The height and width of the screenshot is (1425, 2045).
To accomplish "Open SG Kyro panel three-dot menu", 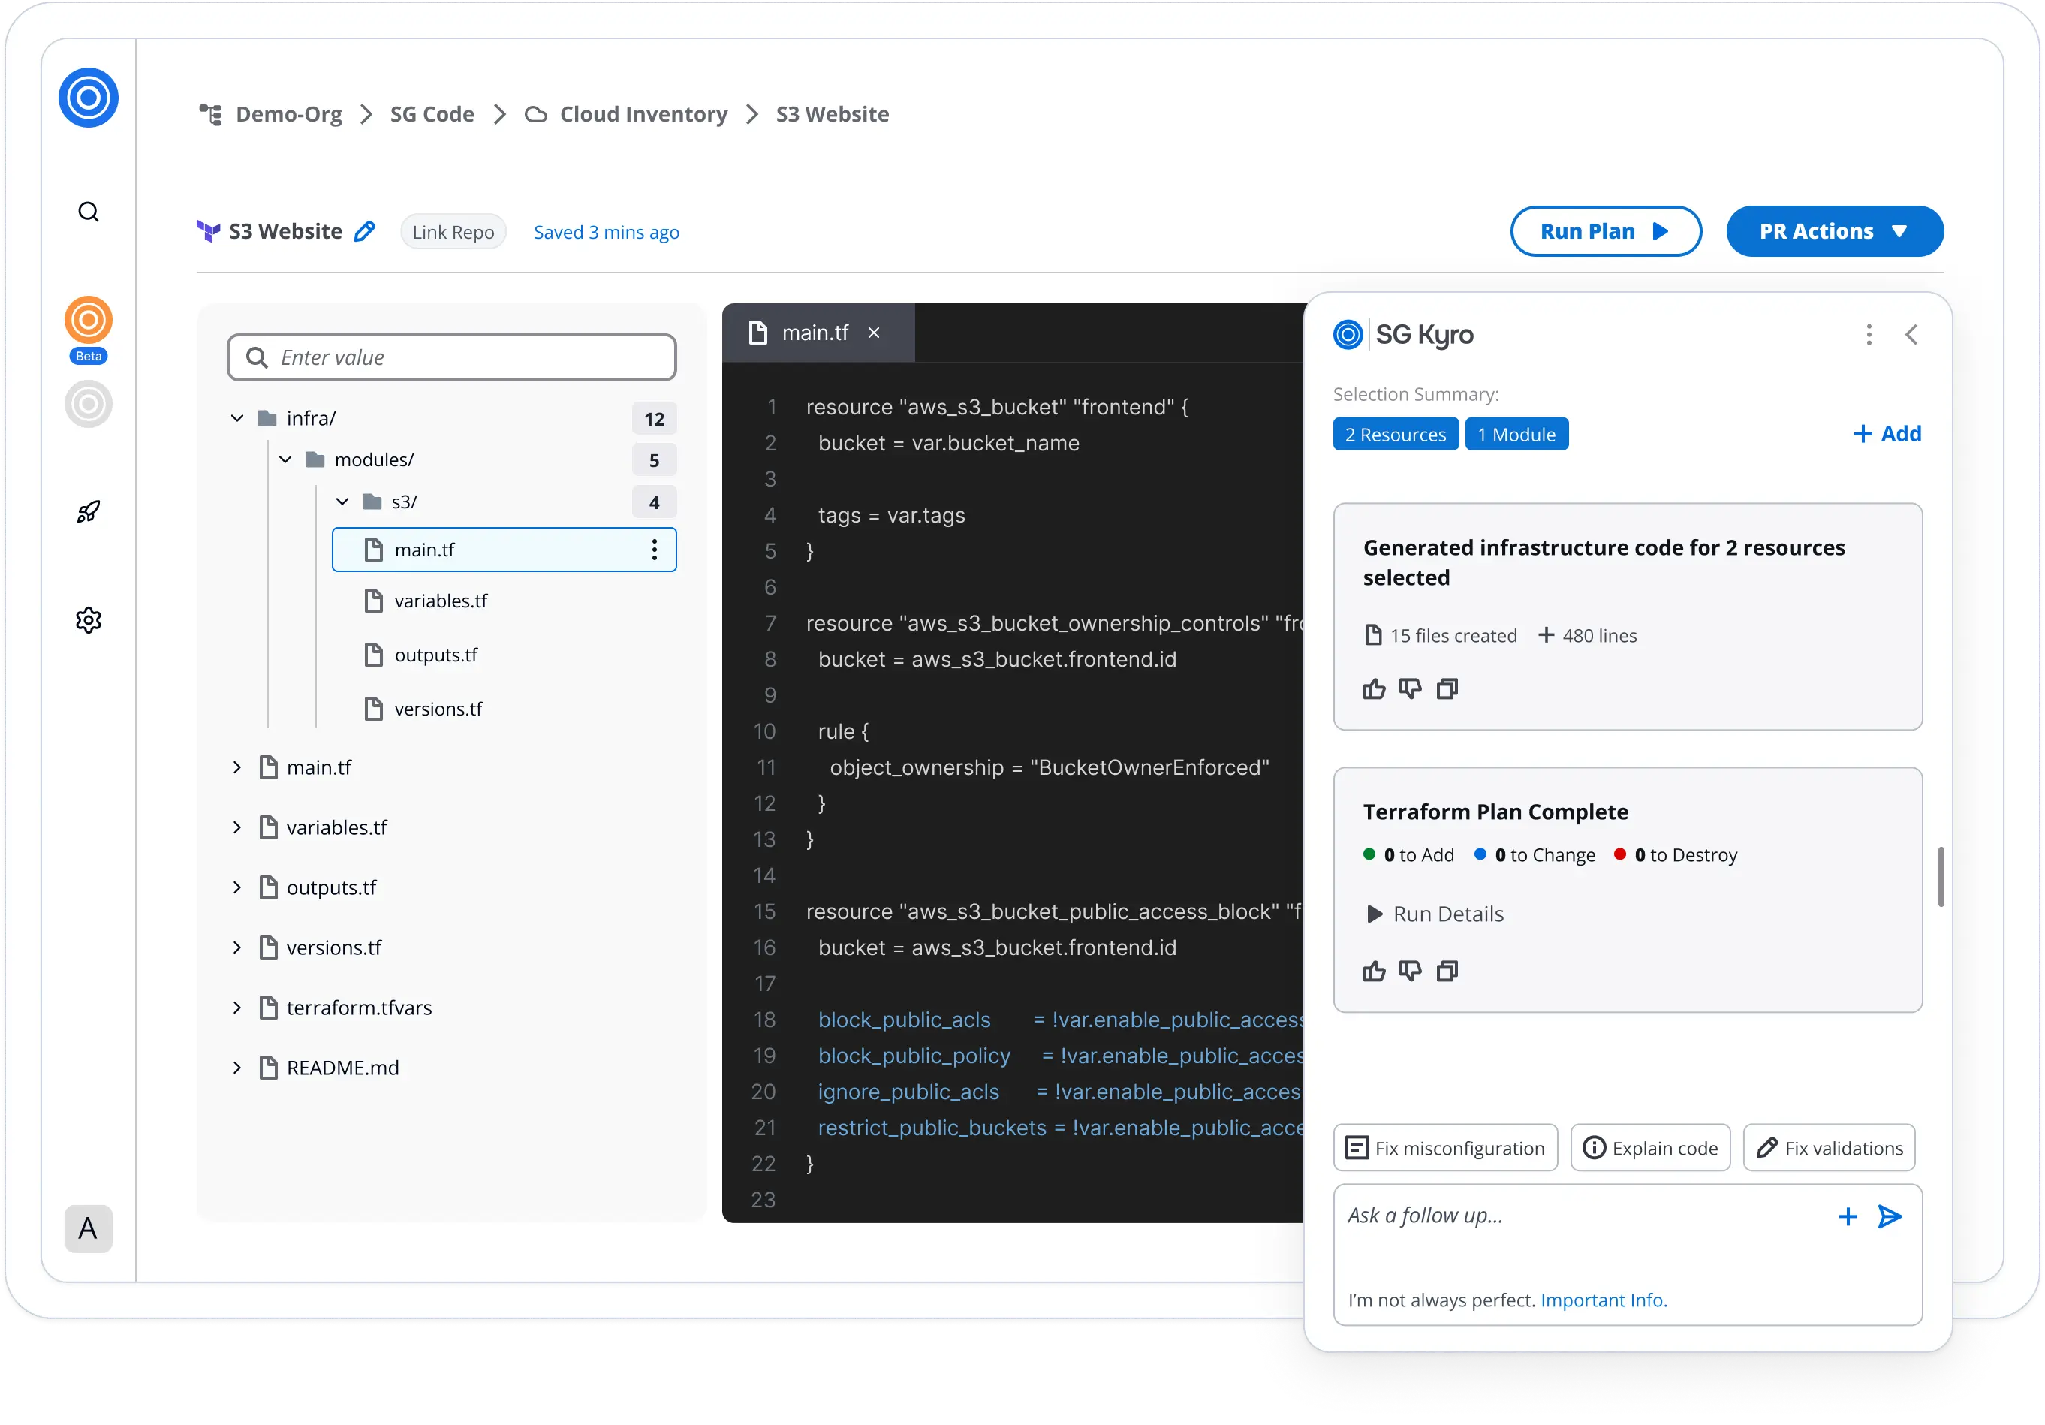I will pos(1869,335).
